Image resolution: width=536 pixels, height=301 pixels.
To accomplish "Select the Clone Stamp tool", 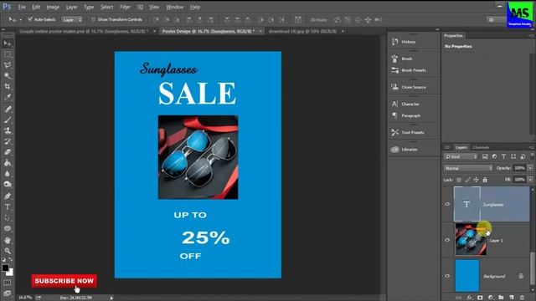I will (8, 130).
